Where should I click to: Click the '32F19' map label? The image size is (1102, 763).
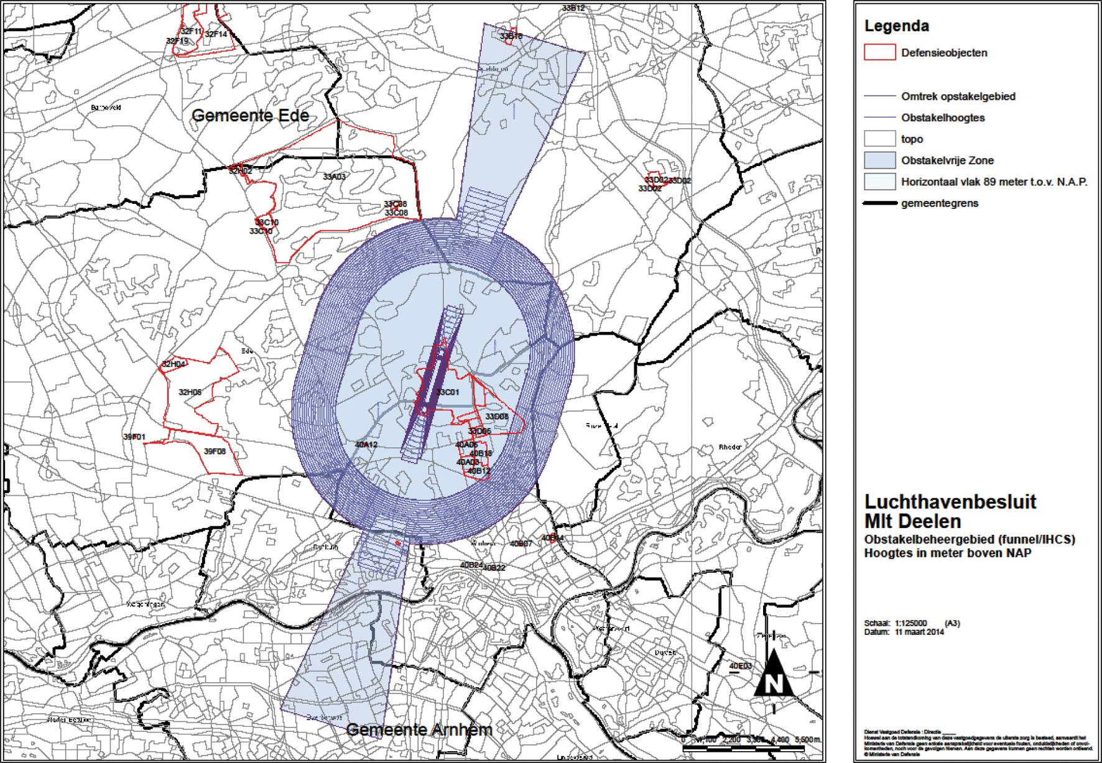(177, 41)
